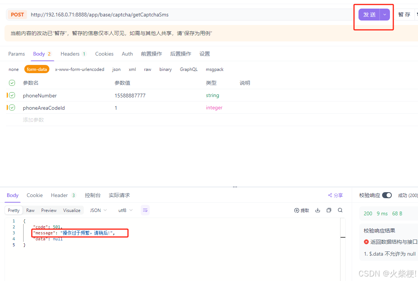
Task: Open the utf8 encoding dropdown
Action: 125,210
